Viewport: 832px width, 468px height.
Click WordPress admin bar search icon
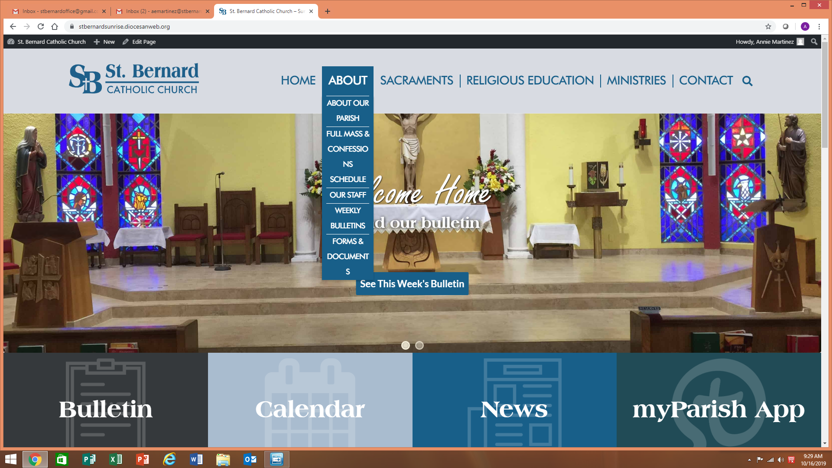point(814,42)
